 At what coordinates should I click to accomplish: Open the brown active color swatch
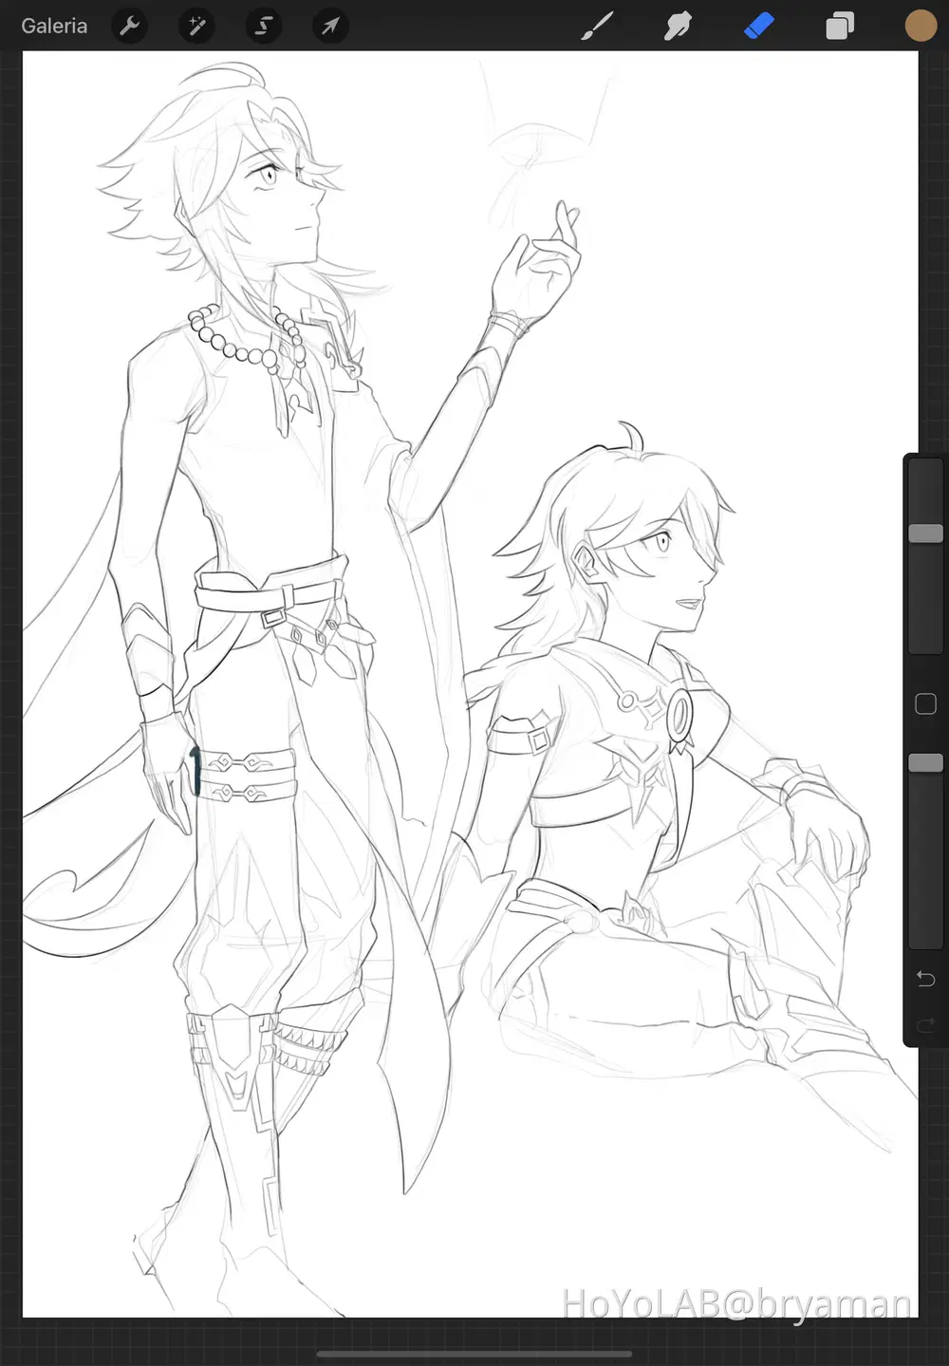[x=920, y=26]
